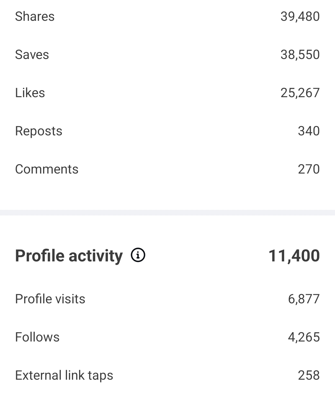Click the Comments count 270

click(309, 169)
